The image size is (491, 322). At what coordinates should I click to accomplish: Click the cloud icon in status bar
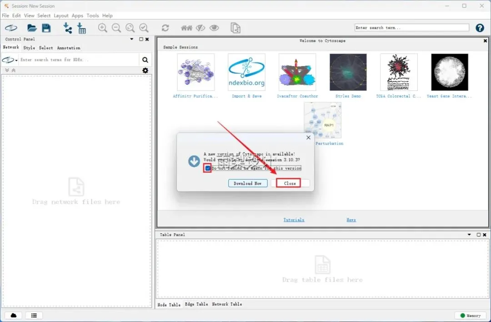tap(14, 316)
